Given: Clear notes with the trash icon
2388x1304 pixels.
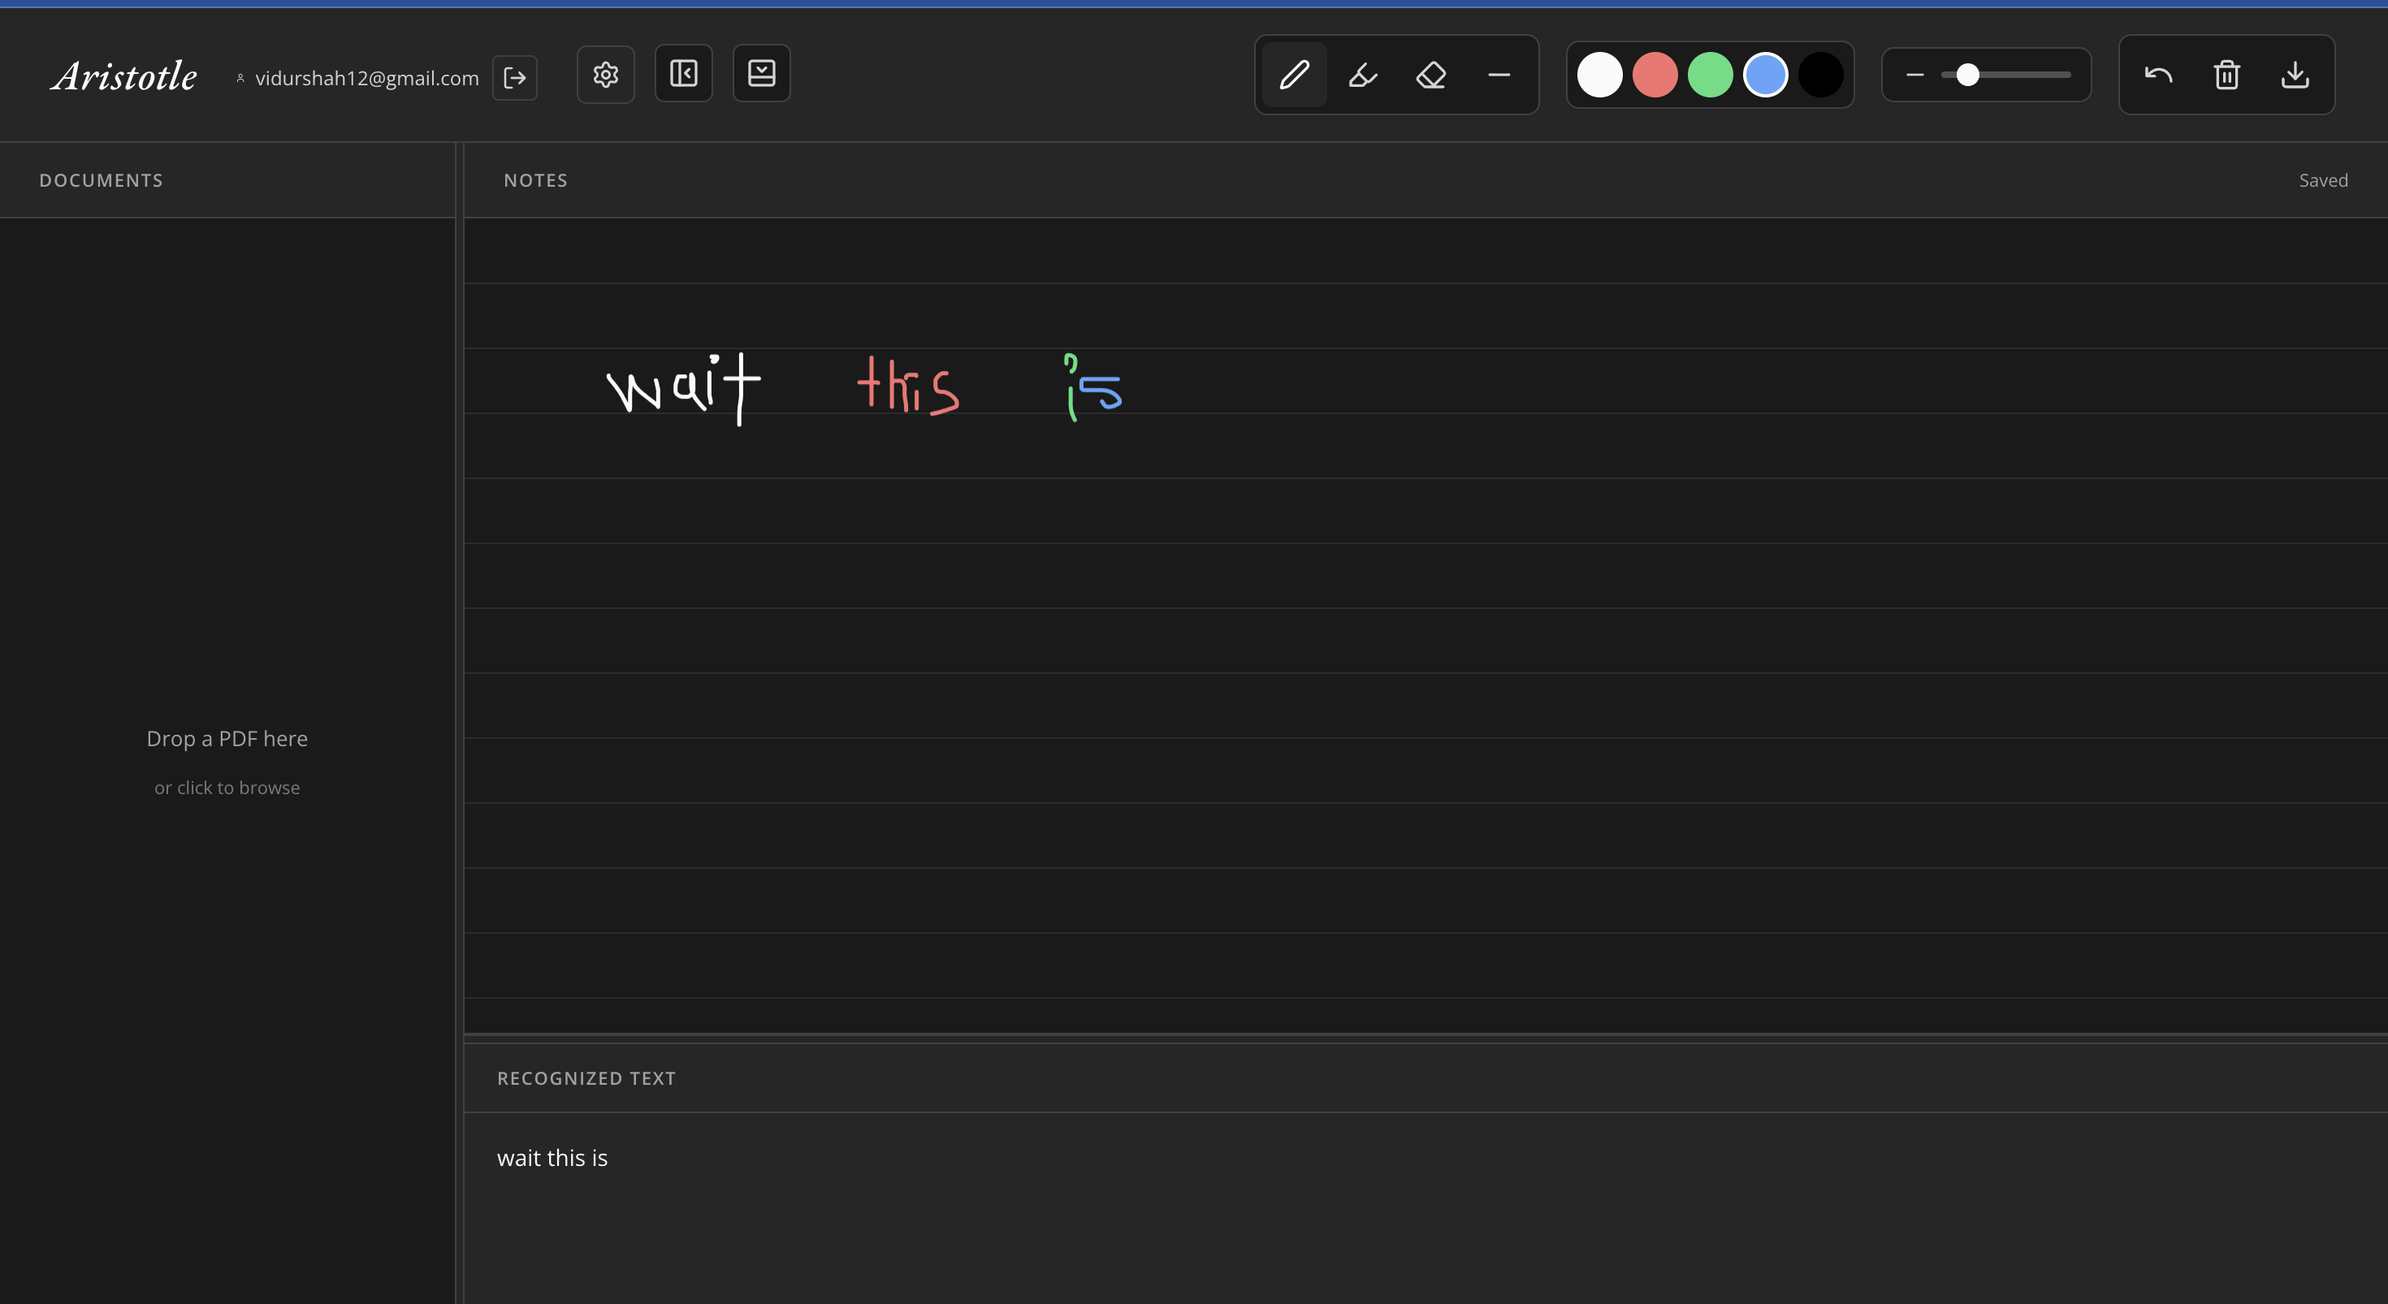Looking at the screenshot, I should (2226, 74).
